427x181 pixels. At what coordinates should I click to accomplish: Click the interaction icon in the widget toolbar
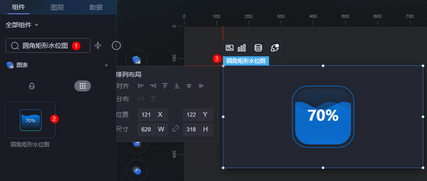[275, 48]
